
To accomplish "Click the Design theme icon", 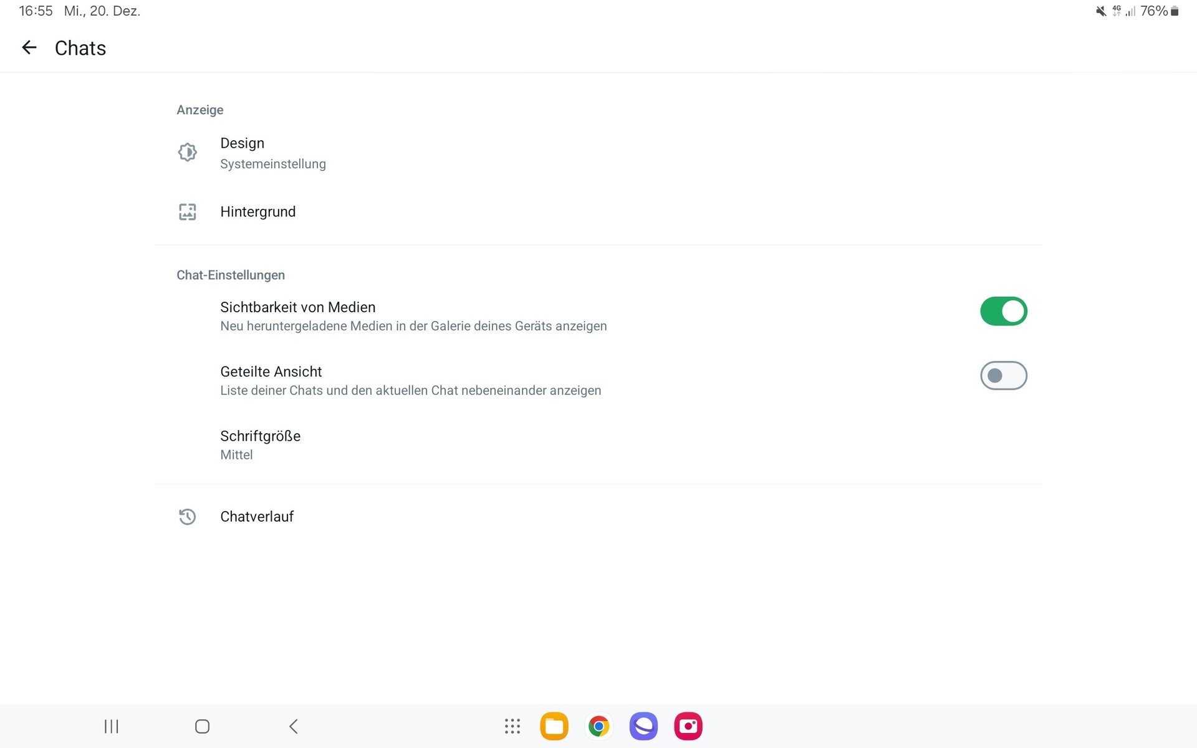I will pos(187,152).
